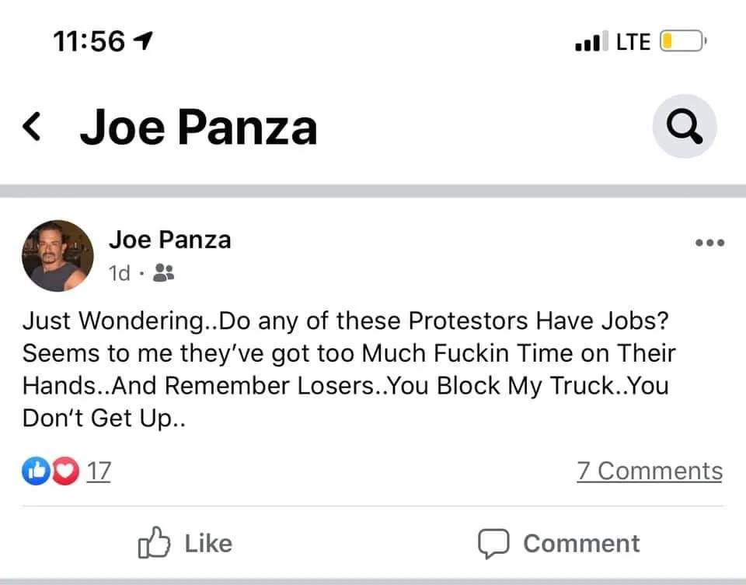Click the large Joe Panza header title
The height and width of the screenshot is (585, 746).
point(198,128)
